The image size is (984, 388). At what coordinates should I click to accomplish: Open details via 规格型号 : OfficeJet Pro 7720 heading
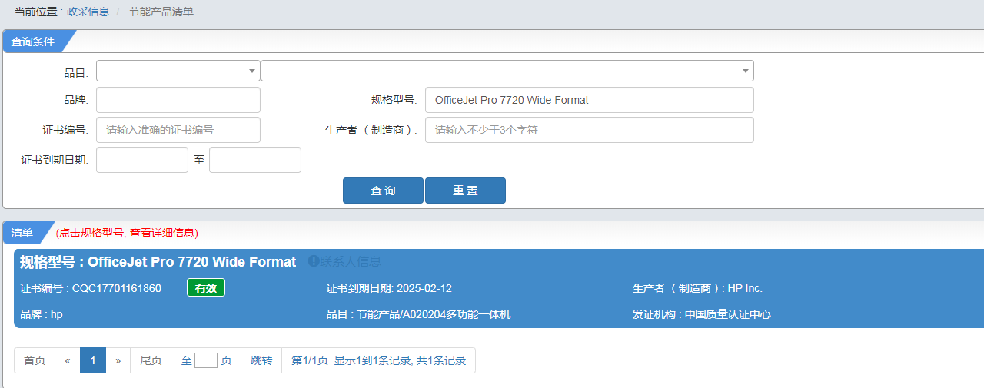[158, 262]
